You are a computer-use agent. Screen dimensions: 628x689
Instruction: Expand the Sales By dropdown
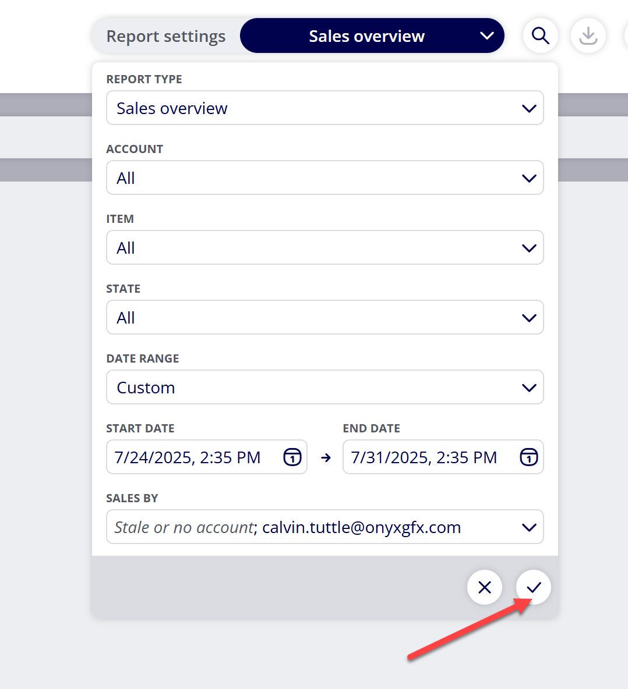325,527
